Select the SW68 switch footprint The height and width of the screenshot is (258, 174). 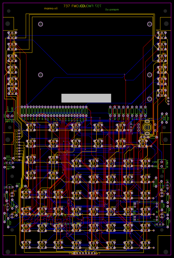pos(42,194)
